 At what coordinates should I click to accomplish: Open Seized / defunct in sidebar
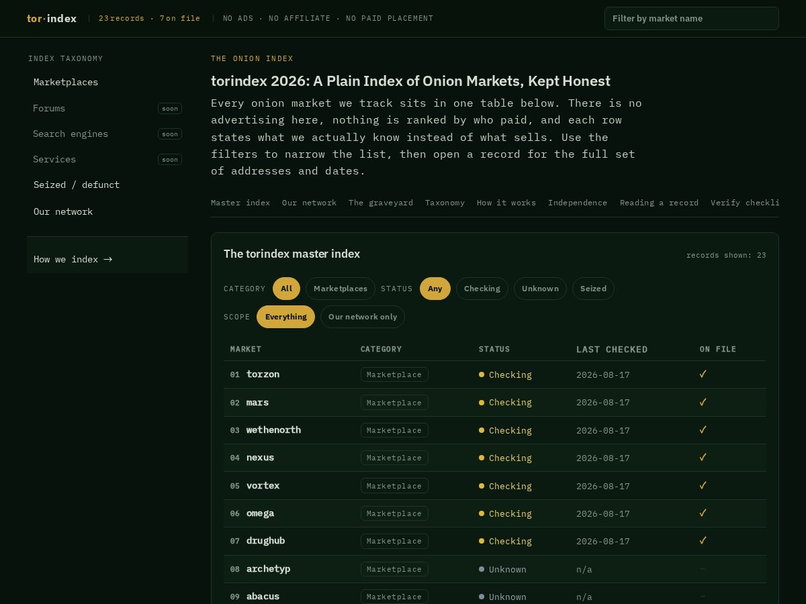pyautogui.click(x=77, y=185)
